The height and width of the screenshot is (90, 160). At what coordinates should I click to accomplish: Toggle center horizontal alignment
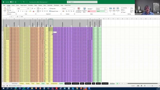click(x=40, y=11)
